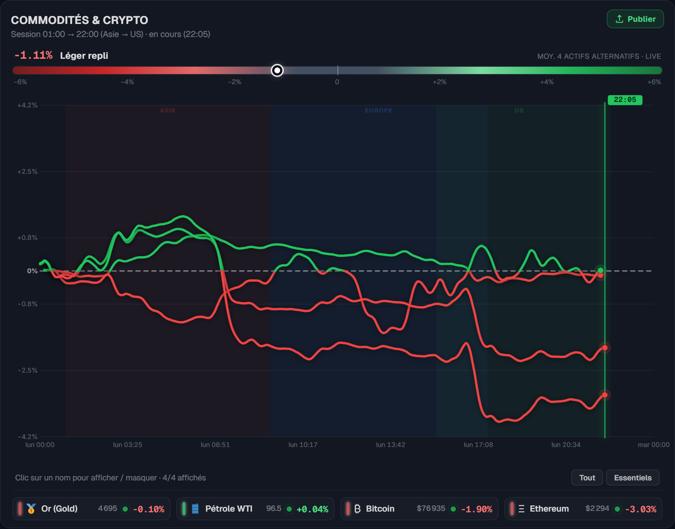Click the Ethereum endpoint dot on chart

tap(605, 395)
